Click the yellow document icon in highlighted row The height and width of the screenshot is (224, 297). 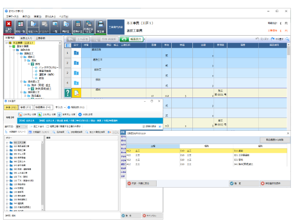click(76, 93)
